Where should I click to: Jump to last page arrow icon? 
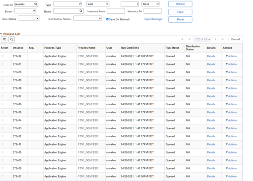(x=222, y=39)
